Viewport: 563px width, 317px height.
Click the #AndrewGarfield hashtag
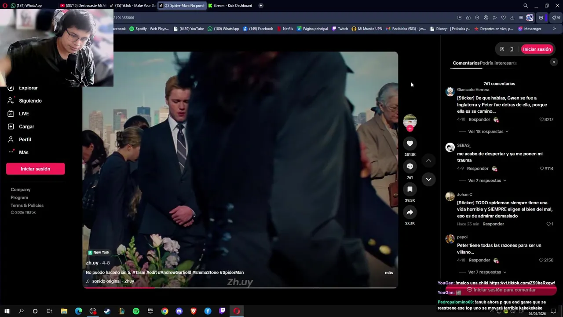tap(174, 273)
